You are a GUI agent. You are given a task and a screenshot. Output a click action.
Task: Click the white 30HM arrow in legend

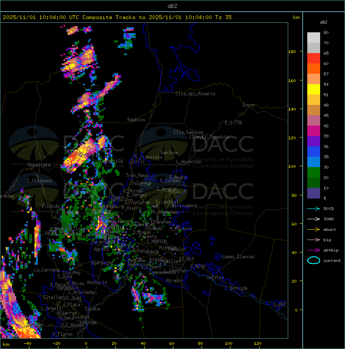tap(313, 219)
